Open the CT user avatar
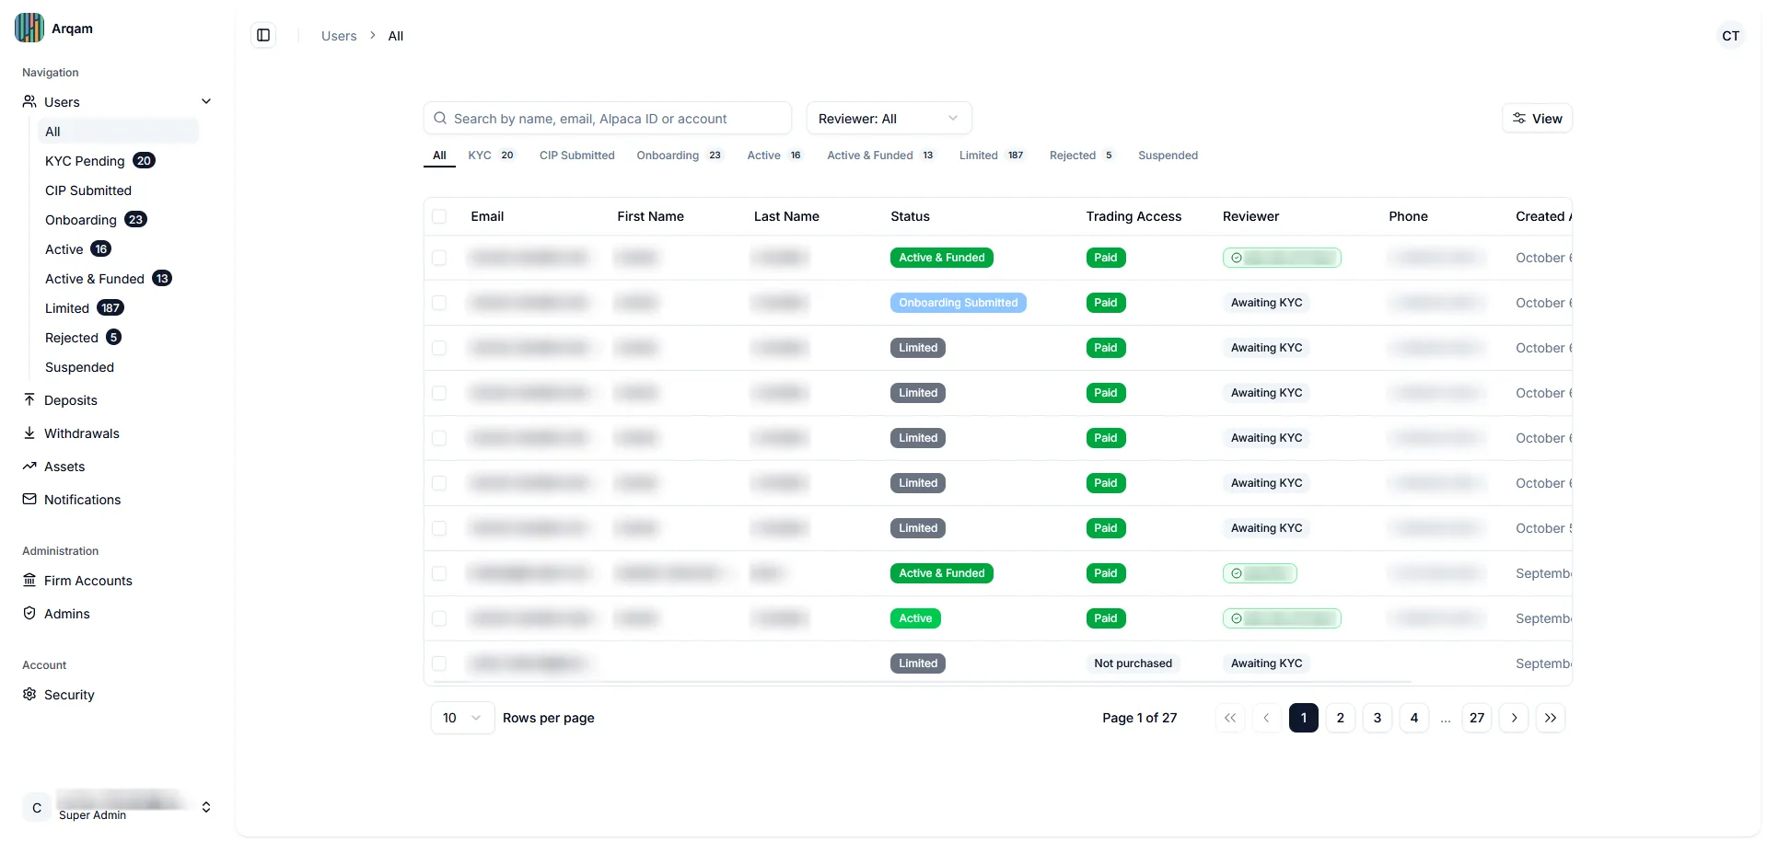Viewport: 1767px width, 842px height. click(x=1730, y=35)
